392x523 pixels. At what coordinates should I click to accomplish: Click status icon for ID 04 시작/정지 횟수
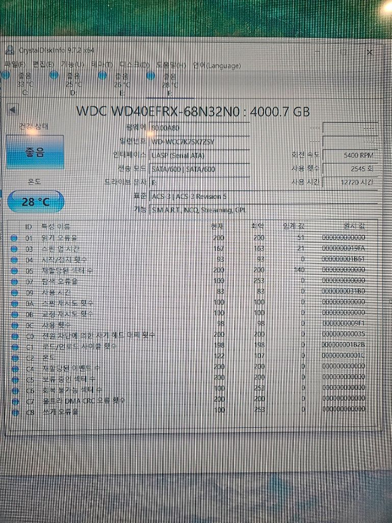tap(14, 260)
